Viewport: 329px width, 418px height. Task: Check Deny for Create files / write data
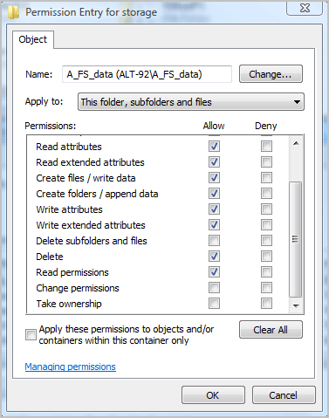pos(266,177)
